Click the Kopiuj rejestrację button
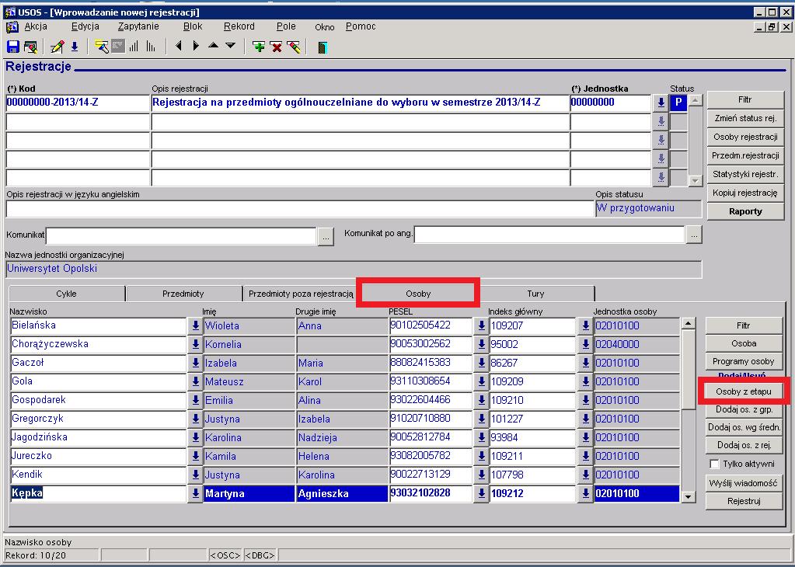The height and width of the screenshot is (567, 795). [744, 193]
